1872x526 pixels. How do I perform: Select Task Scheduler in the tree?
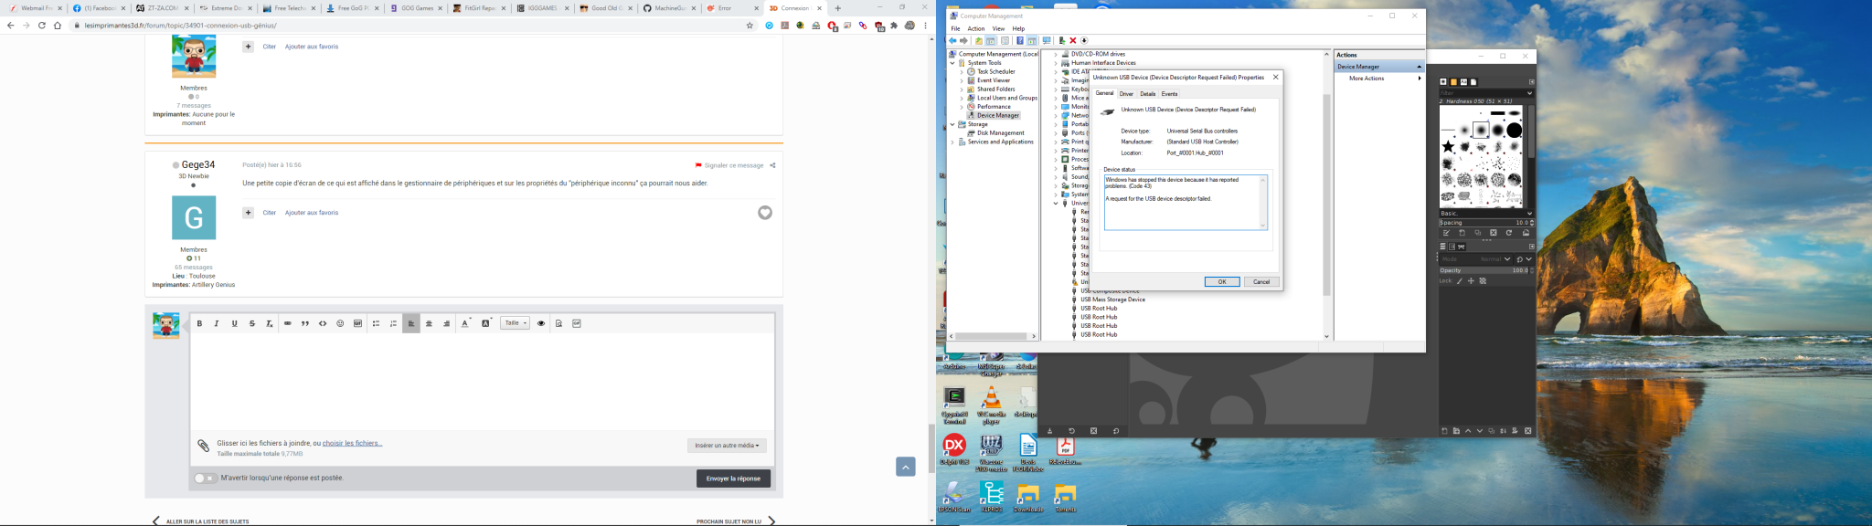[995, 71]
